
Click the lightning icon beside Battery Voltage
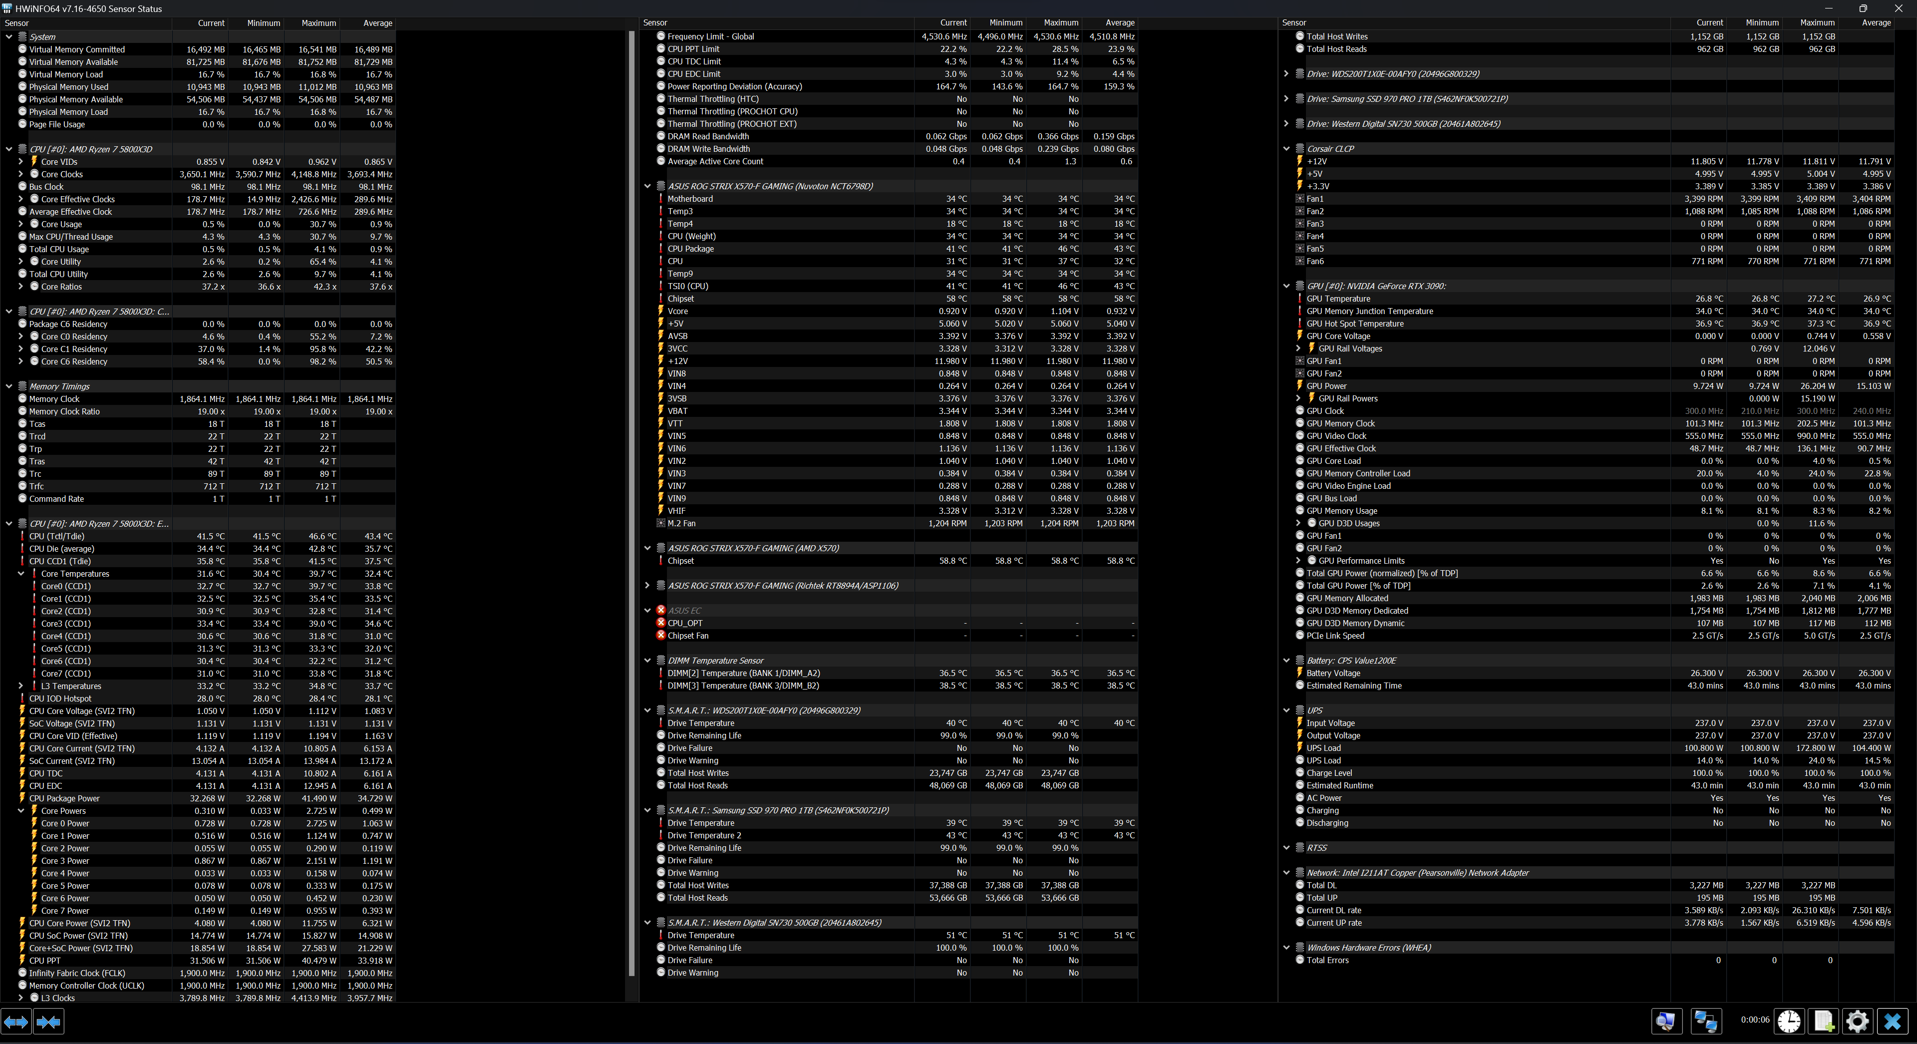[1300, 673]
